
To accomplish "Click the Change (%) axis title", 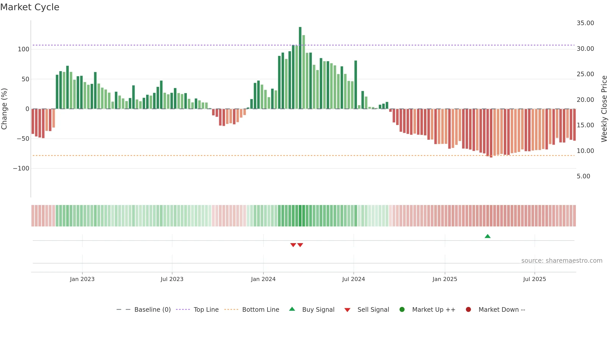I will [4, 109].
